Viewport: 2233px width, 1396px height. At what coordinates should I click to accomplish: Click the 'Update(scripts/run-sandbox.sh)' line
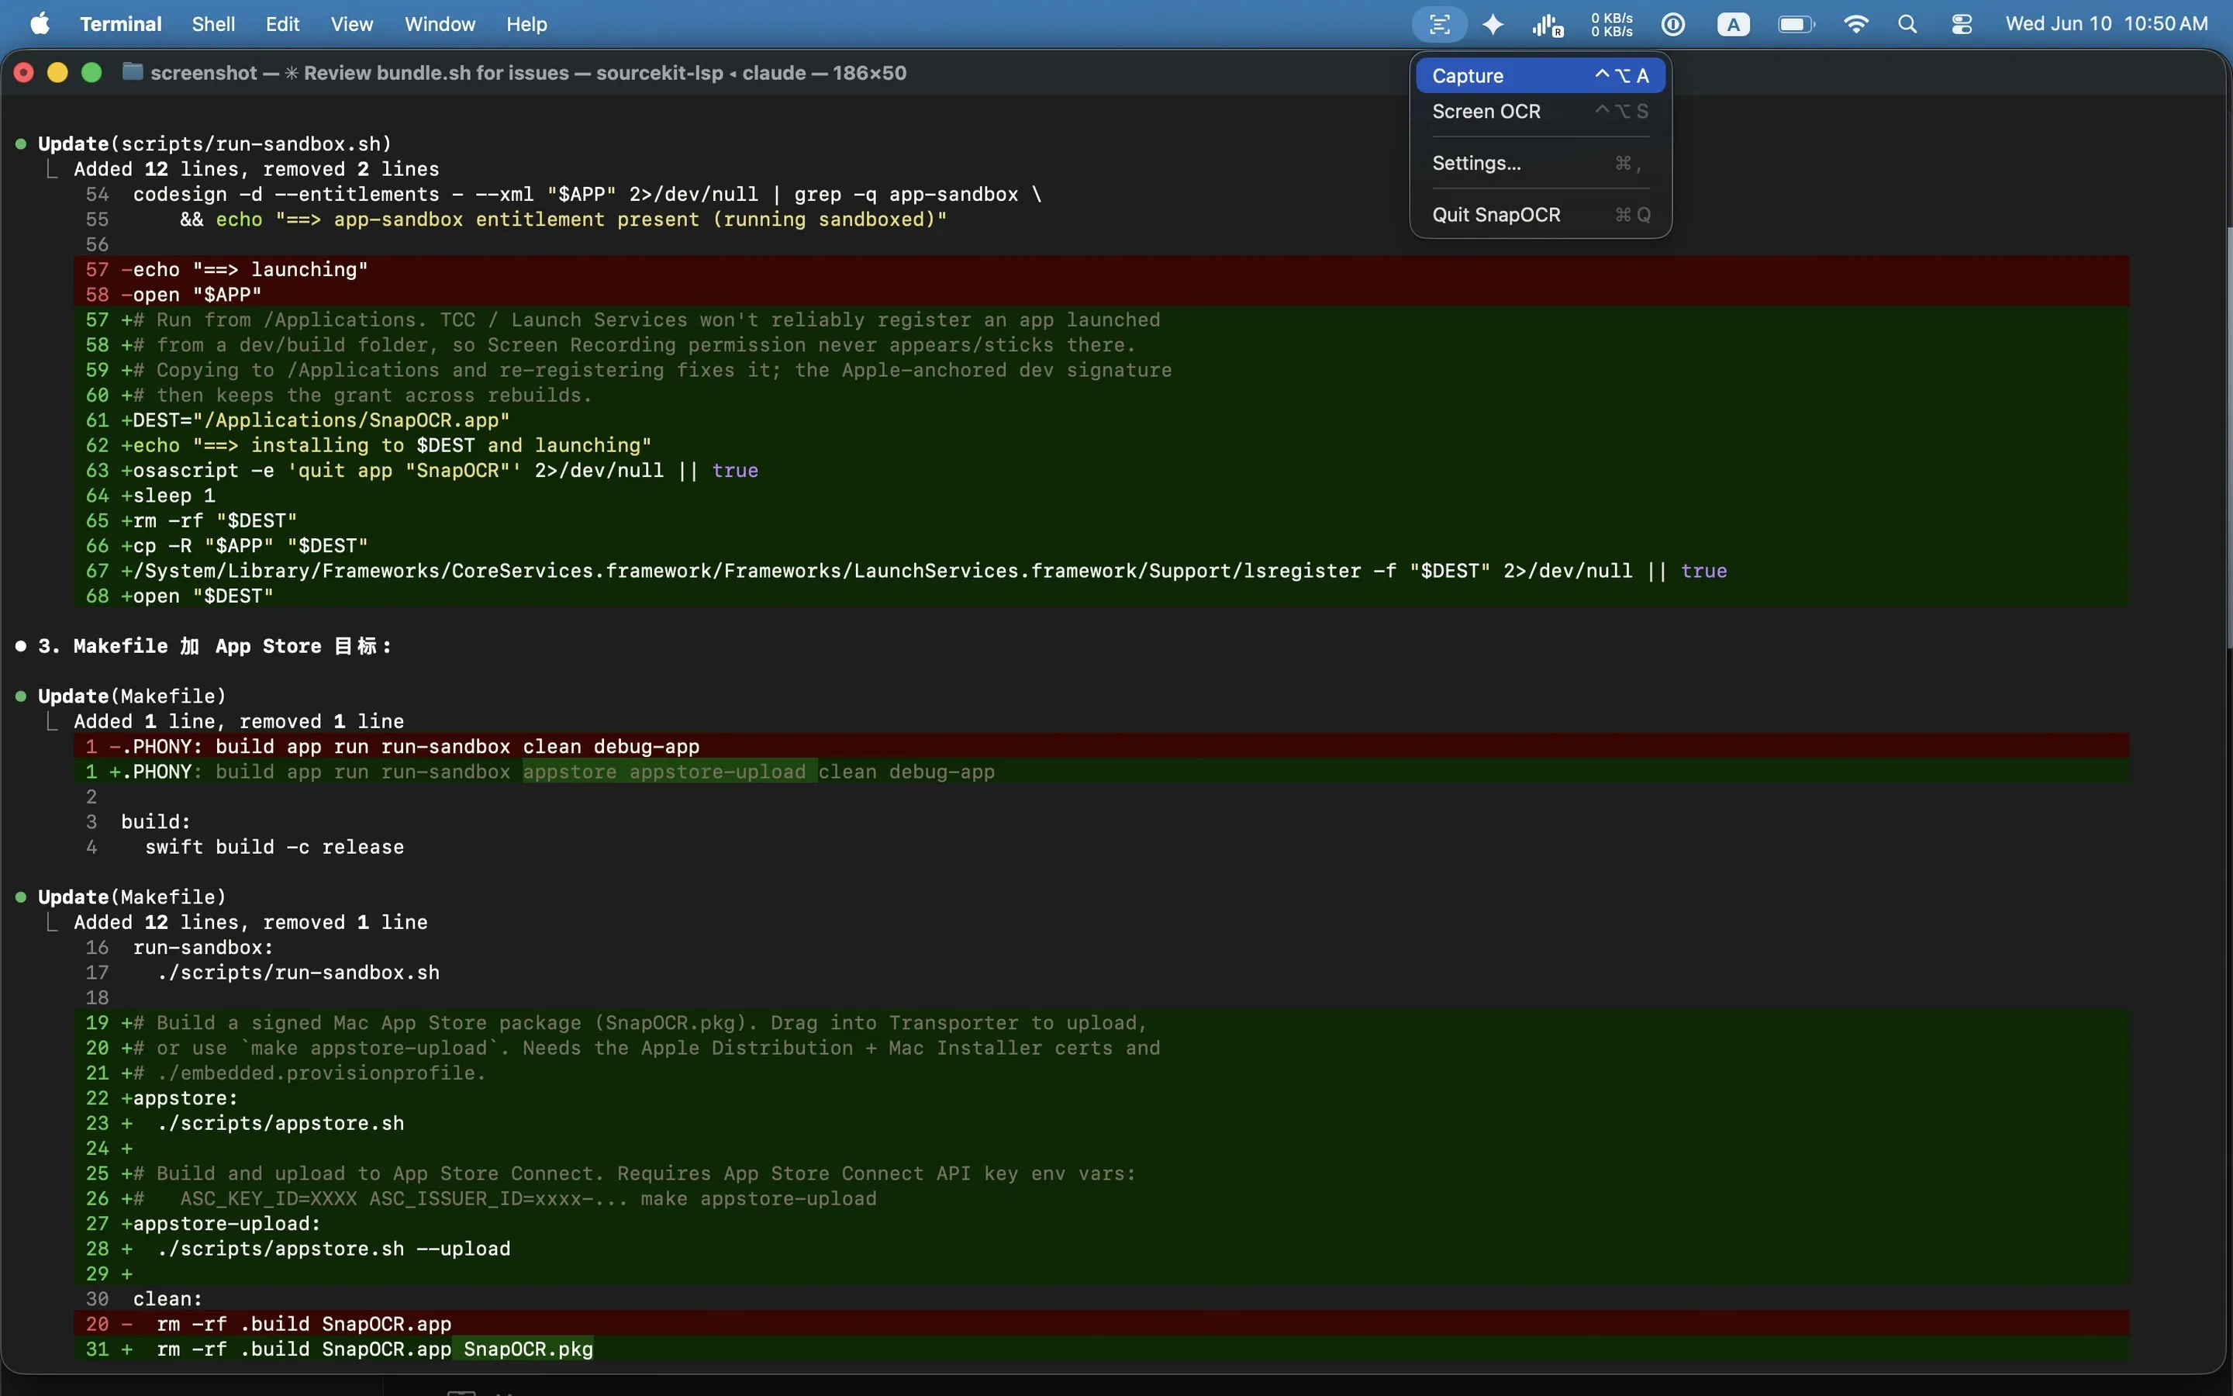point(215,144)
